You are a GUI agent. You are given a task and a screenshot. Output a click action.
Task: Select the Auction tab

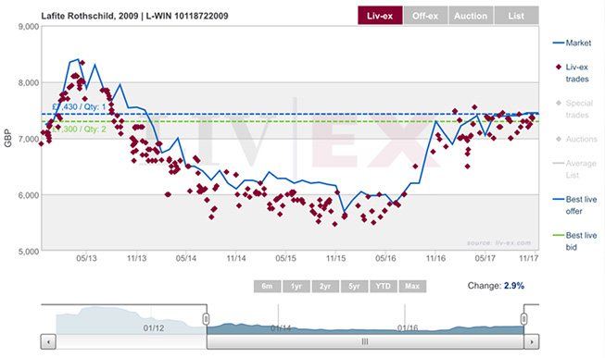471,16
